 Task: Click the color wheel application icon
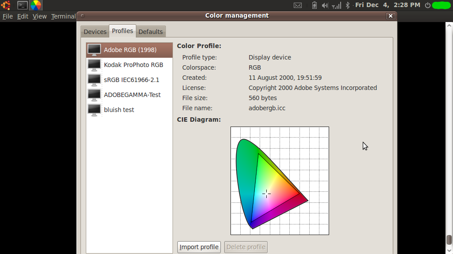coord(36,5)
